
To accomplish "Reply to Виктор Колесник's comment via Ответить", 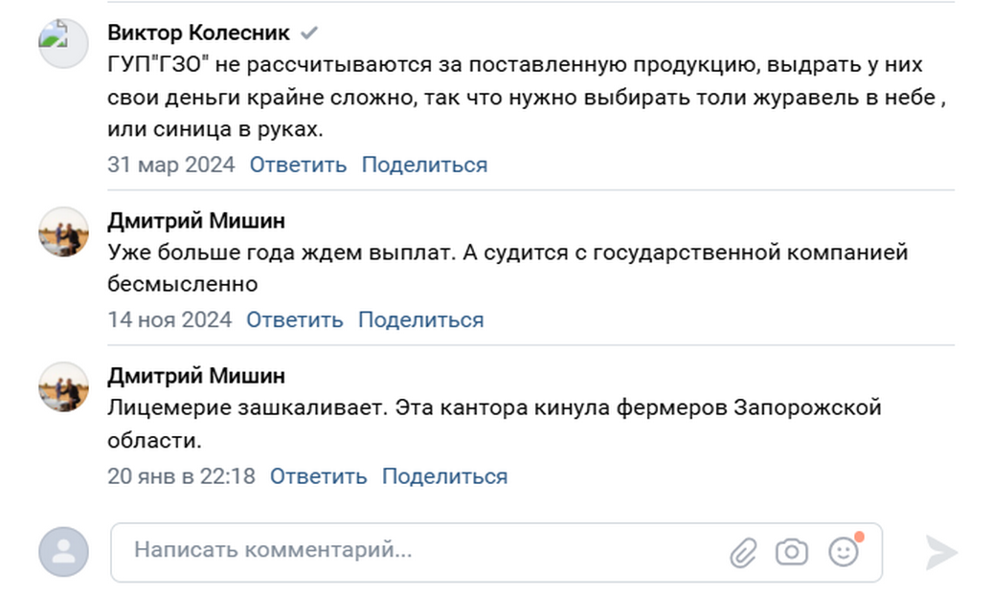I will 297,164.
